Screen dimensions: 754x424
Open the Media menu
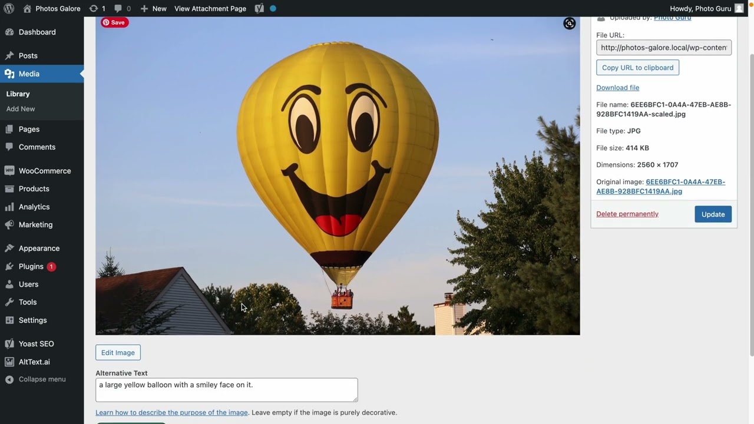[29, 74]
